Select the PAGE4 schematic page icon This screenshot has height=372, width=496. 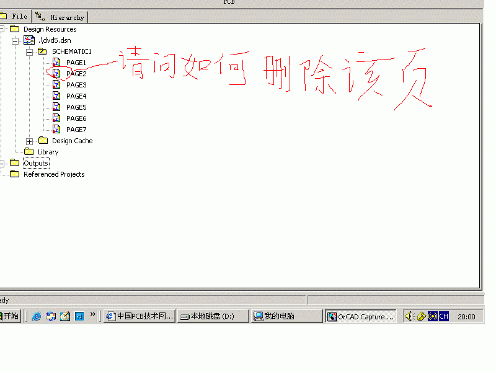point(56,95)
